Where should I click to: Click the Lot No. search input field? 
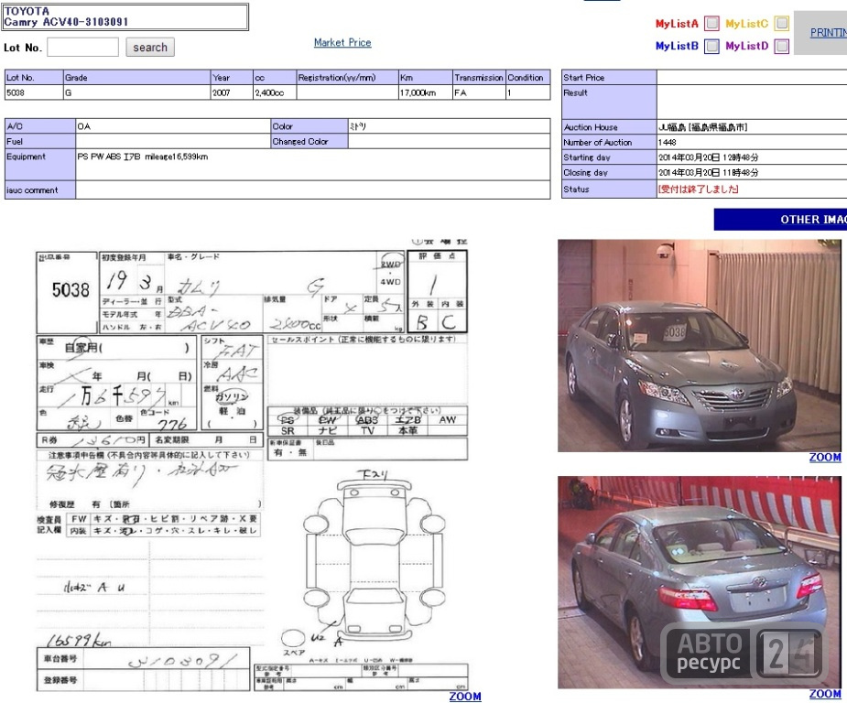(x=82, y=47)
